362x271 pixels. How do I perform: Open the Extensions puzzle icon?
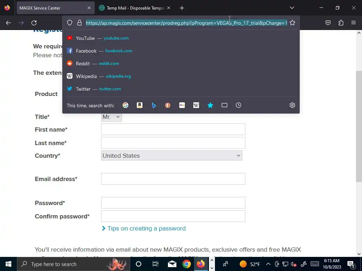[x=341, y=23]
